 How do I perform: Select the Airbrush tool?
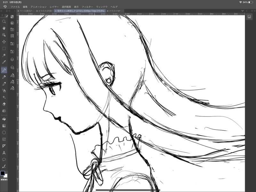[4, 90]
